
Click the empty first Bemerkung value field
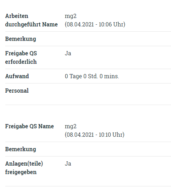point(118,39)
